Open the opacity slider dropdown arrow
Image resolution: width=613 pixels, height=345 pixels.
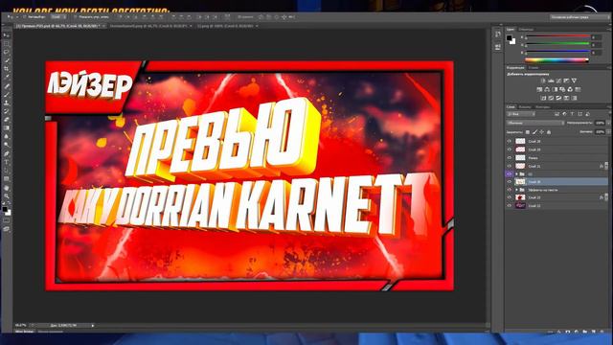click(x=609, y=123)
